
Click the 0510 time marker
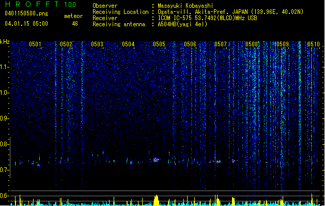coord(314,44)
